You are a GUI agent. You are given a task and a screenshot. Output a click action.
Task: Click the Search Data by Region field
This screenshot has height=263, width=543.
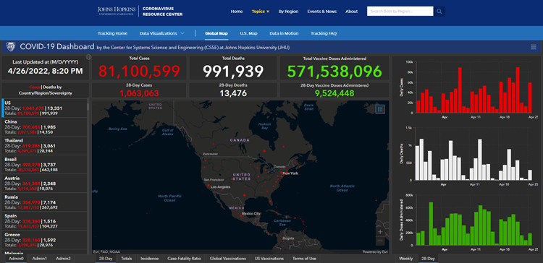click(x=400, y=12)
